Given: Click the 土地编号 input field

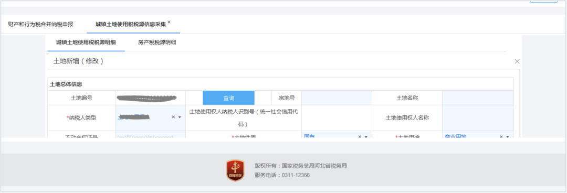Looking at the screenshot, I should (x=151, y=98).
